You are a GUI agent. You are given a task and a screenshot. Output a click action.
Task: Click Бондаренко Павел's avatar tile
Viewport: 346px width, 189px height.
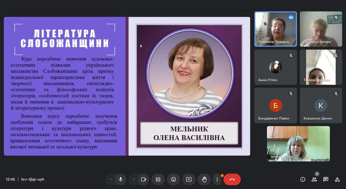coord(275,105)
